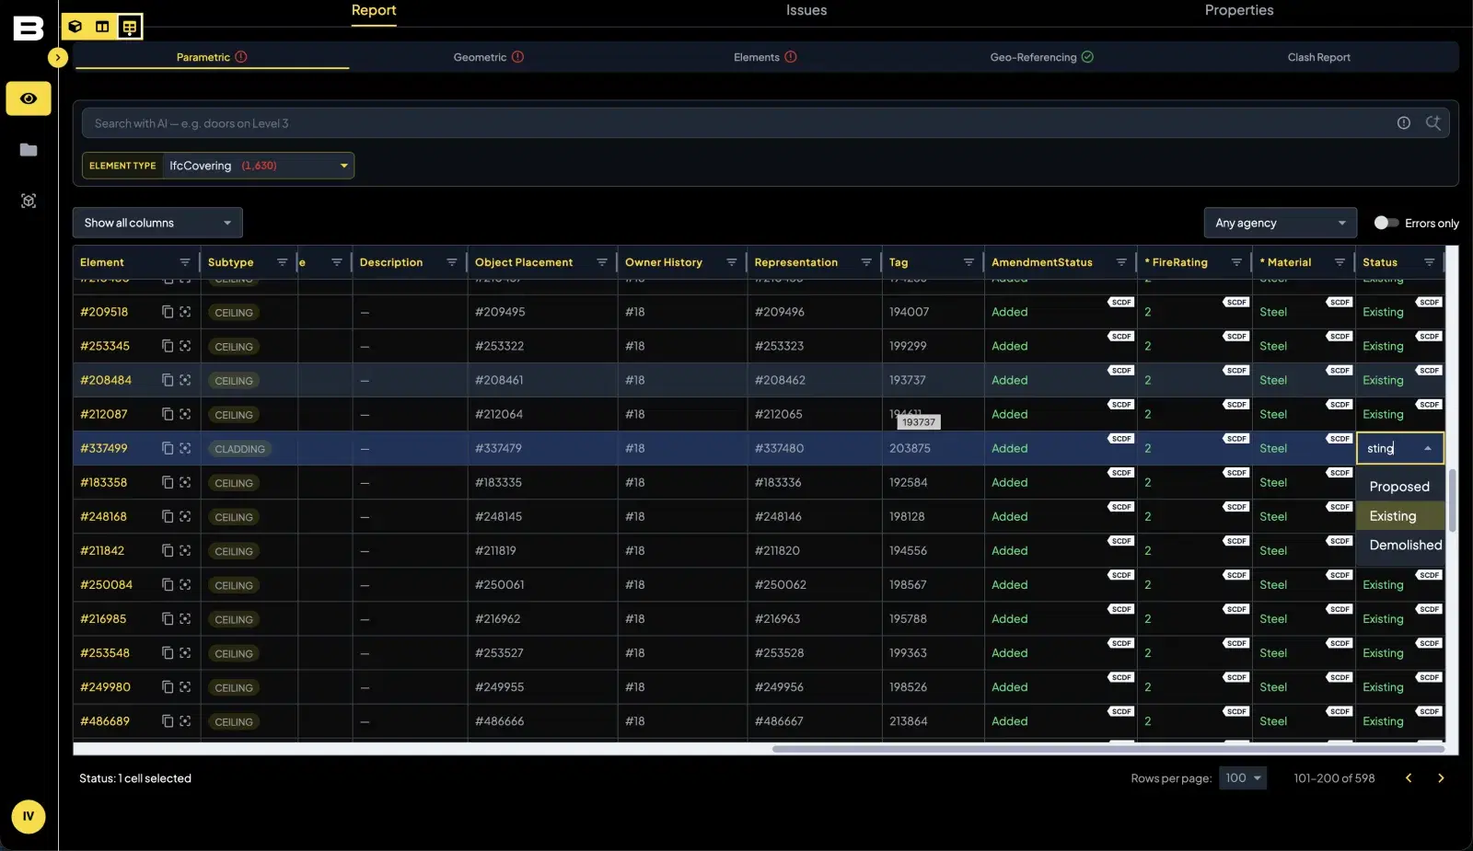Viewport: 1473px width, 851px height.
Task: Go to the previous page of rows
Action: point(1409,778)
